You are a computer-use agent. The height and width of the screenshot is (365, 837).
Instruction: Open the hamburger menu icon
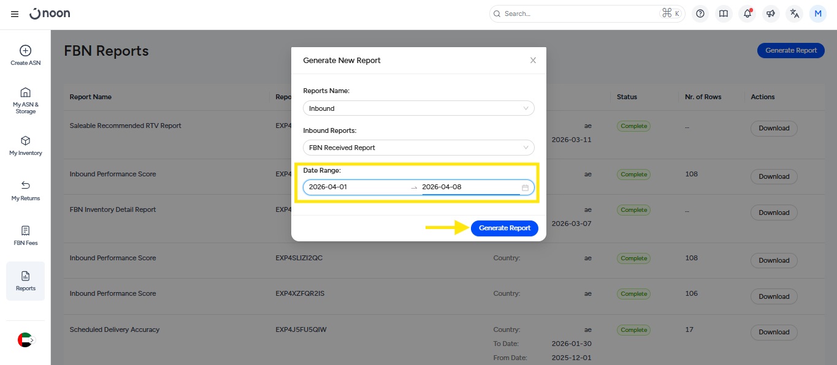coord(15,13)
